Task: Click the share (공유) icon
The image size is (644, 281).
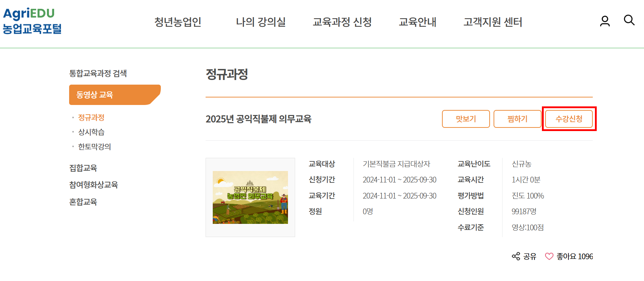Action: click(516, 256)
